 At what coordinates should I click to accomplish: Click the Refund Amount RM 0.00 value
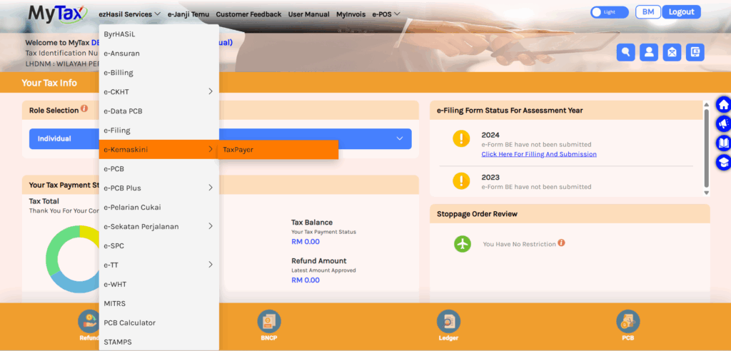(x=306, y=280)
